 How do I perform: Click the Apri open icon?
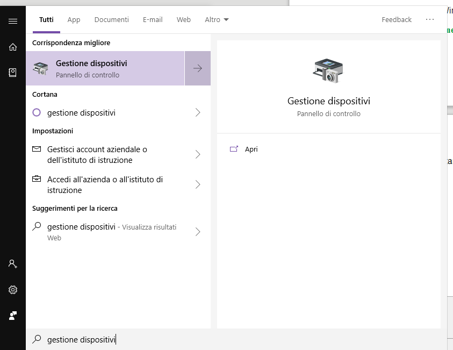(x=234, y=149)
